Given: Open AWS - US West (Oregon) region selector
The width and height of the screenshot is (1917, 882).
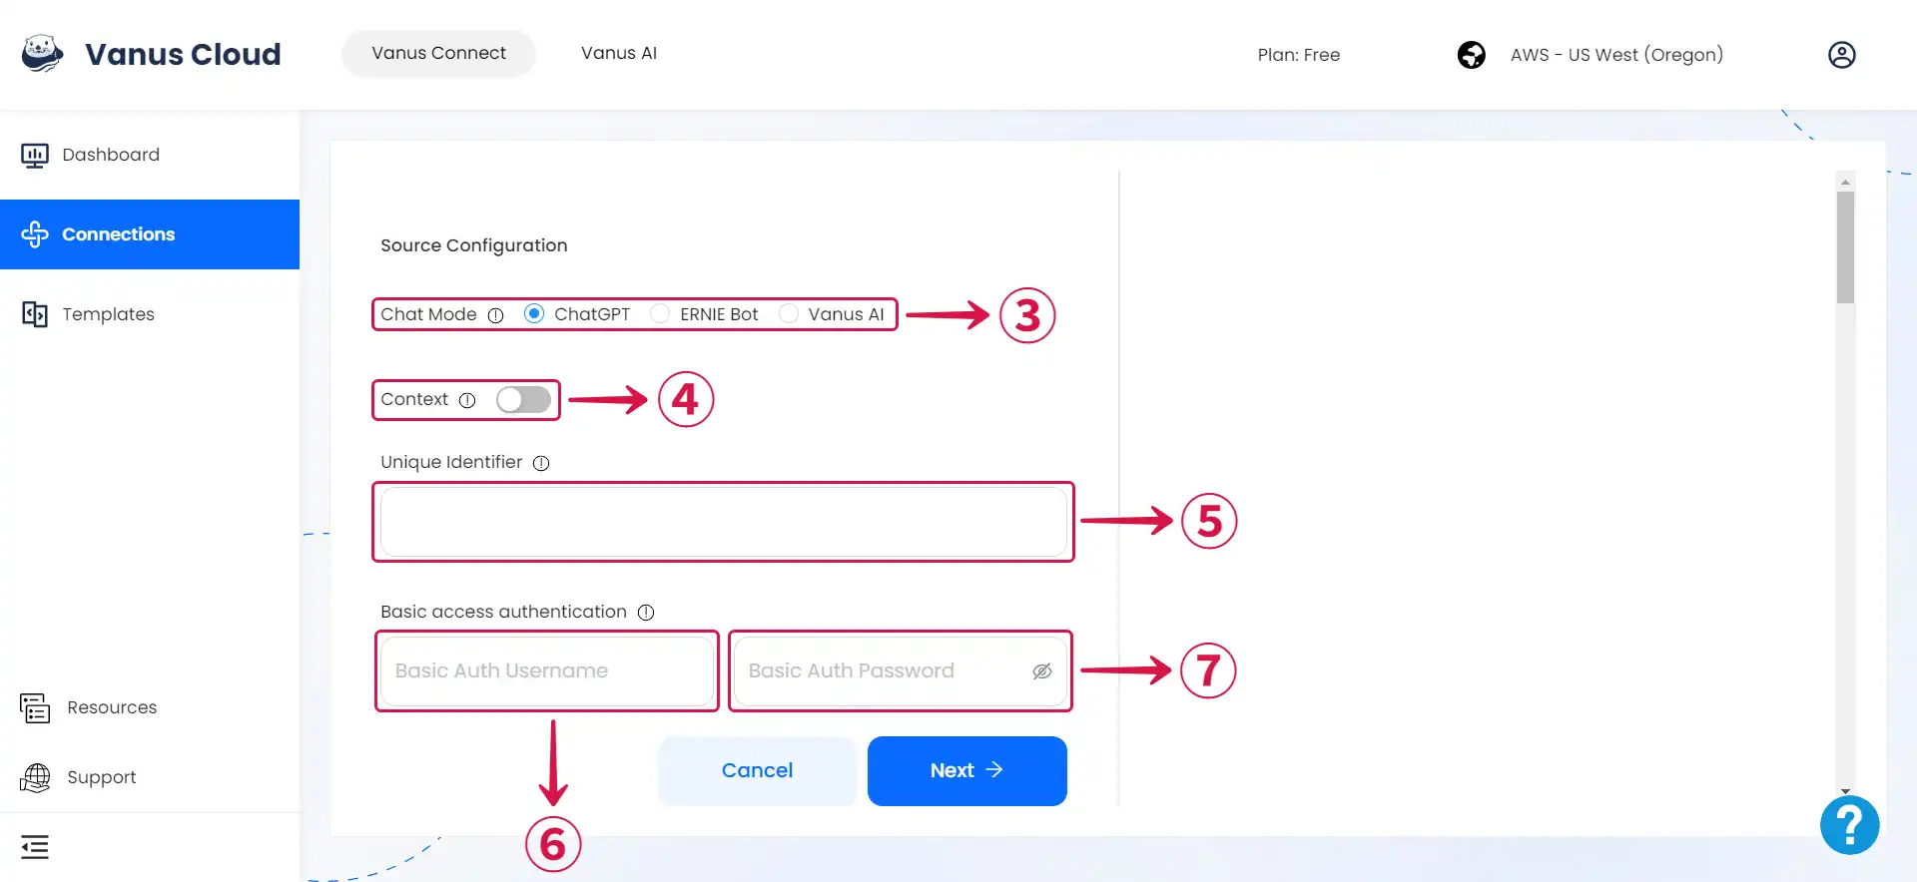Looking at the screenshot, I should point(1616,55).
